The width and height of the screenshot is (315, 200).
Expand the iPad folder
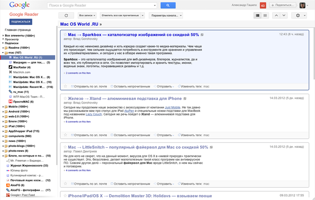coord(3,126)
